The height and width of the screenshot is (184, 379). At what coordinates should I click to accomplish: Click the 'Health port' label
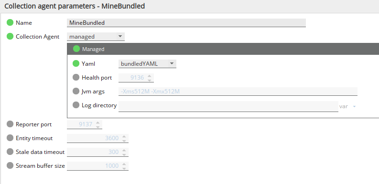click(x=97, y=78)
